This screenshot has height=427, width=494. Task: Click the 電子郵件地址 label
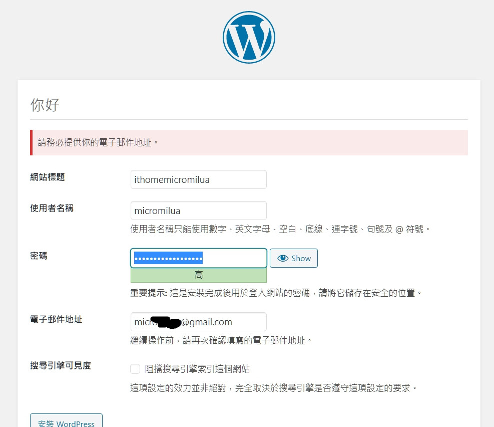click(x=56, y=319)
